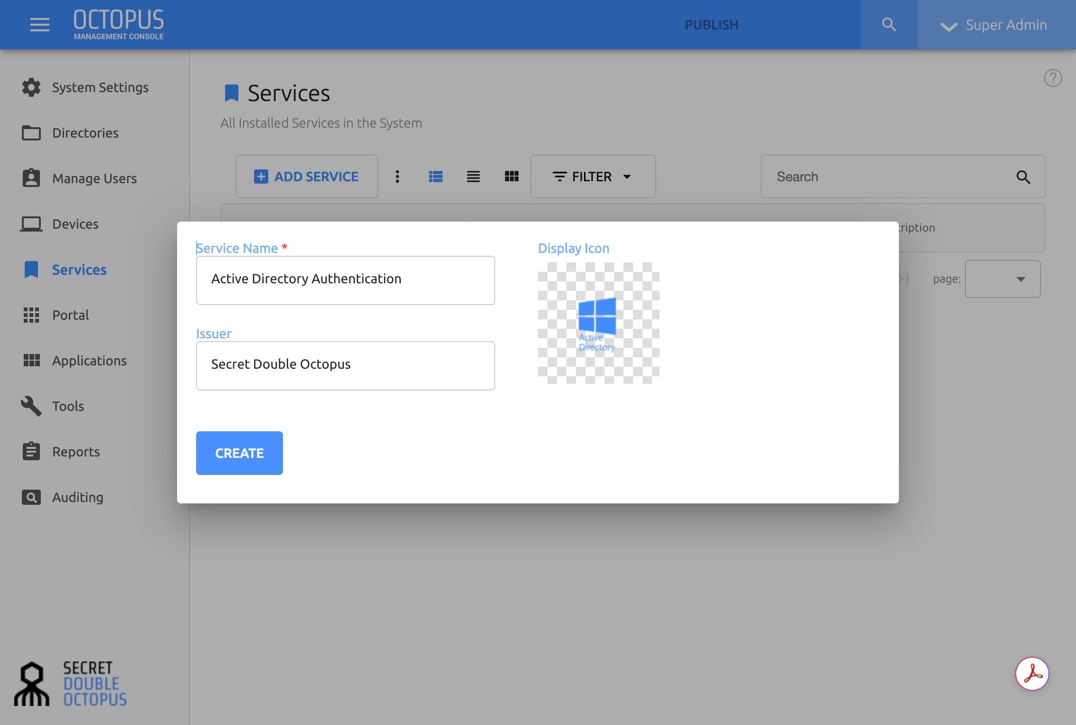Open Services in the sidebar
The width and height of the screenshot is (1076, 725).
pos(65,270)
